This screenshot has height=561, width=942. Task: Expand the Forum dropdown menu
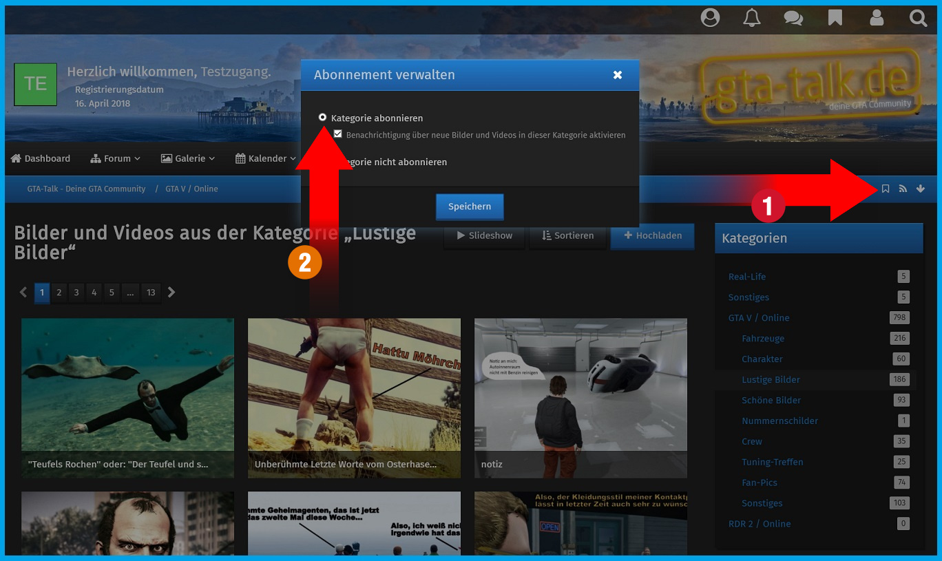tap(116, 158)
